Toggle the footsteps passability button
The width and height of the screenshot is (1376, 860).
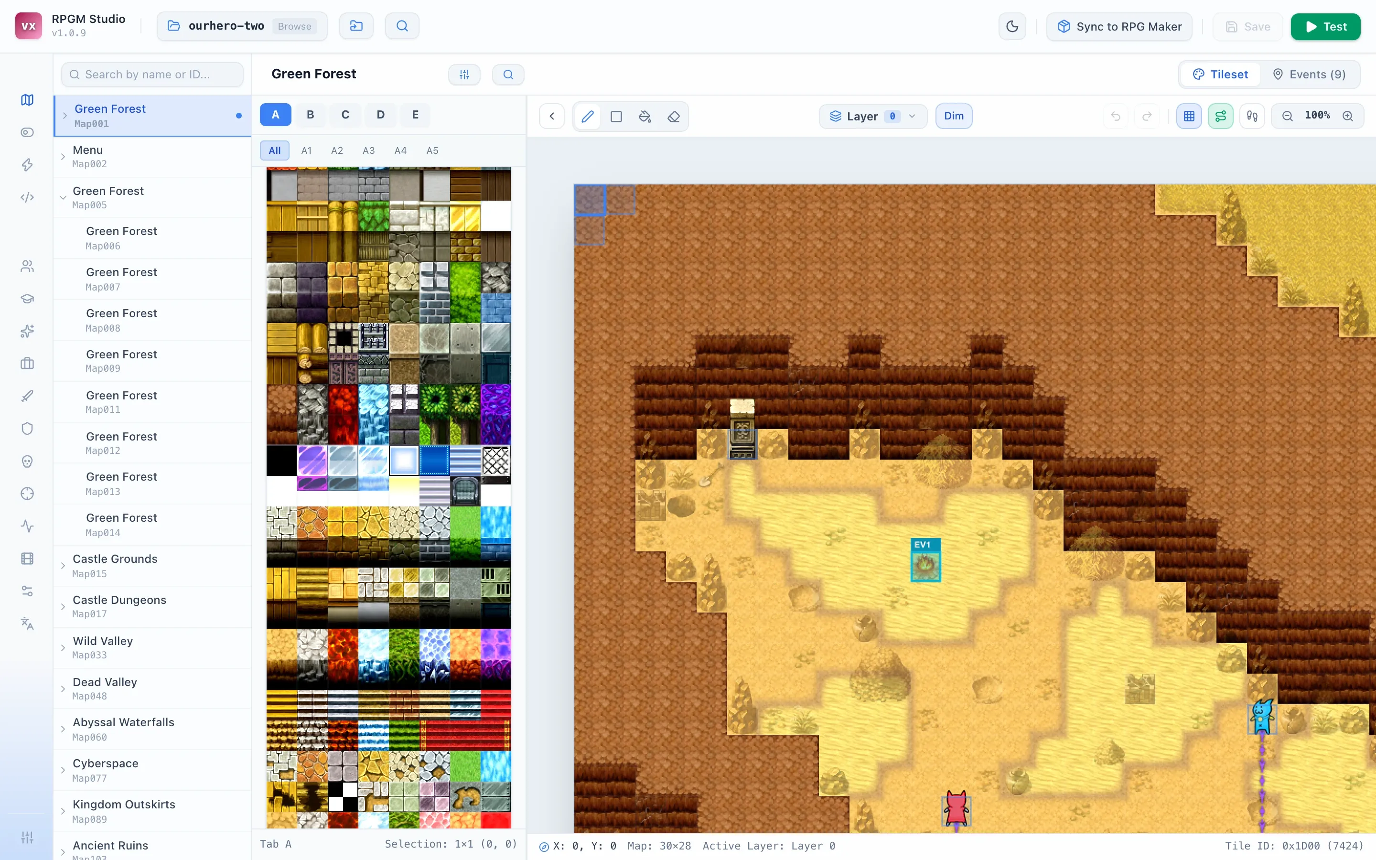(x=1252, y=116)
